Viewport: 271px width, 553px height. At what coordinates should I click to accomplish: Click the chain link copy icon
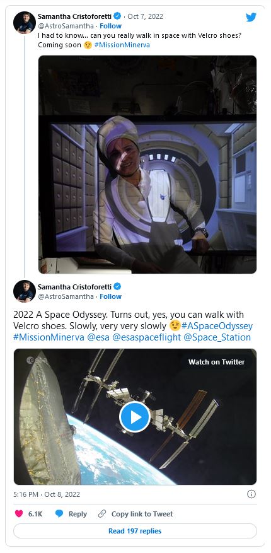[102, 514]
